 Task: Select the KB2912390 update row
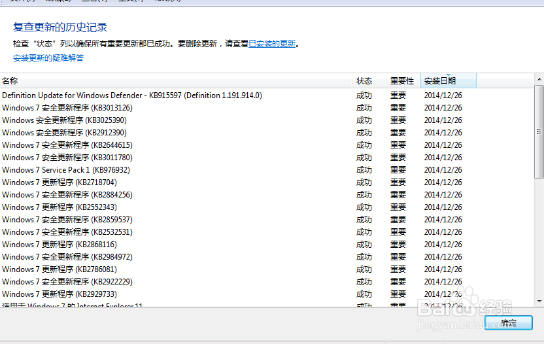tap(267, 133)
